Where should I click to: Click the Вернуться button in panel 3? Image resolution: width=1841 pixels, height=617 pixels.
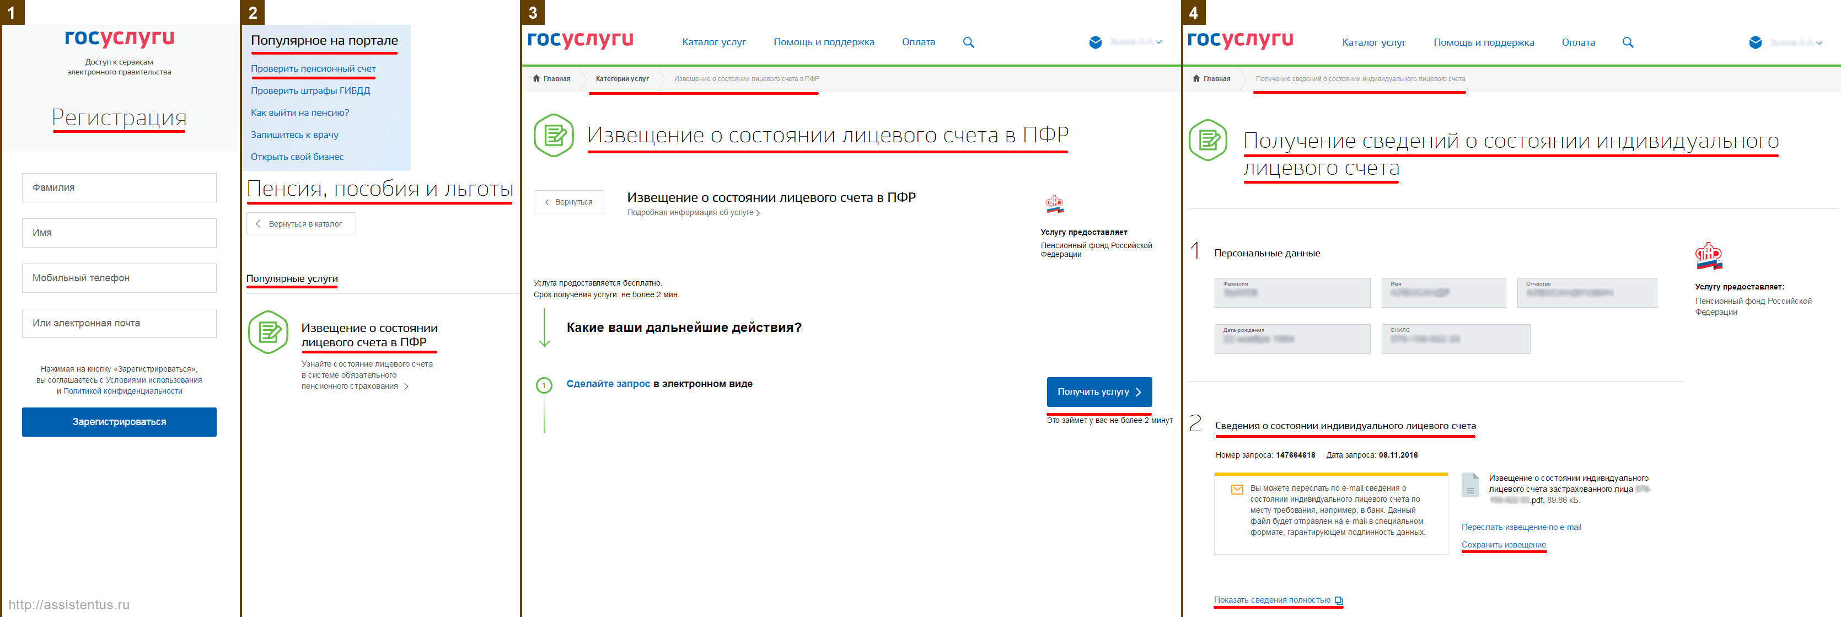(569, 202)
